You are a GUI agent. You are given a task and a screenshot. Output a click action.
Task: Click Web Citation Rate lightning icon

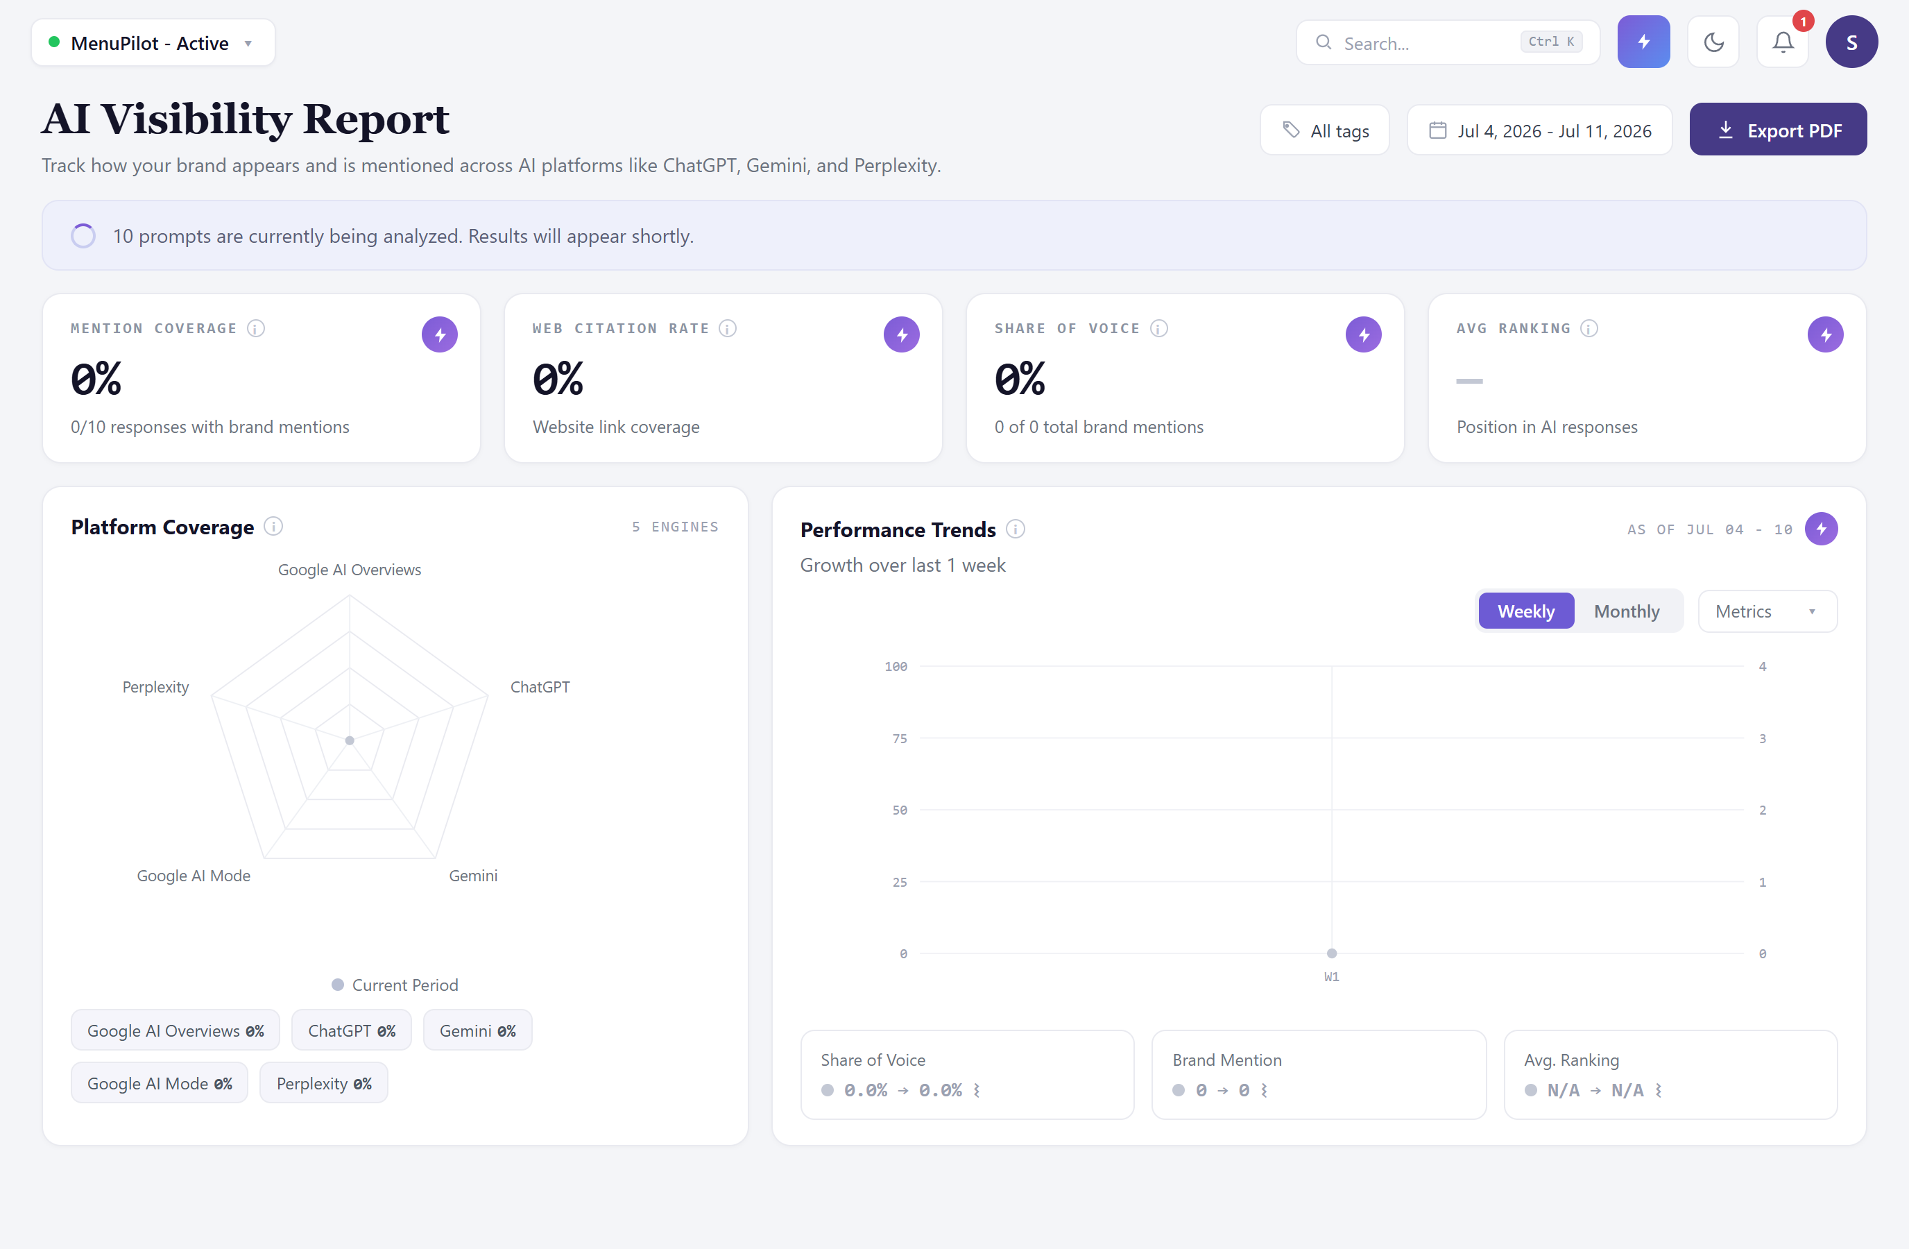(902, 334)
